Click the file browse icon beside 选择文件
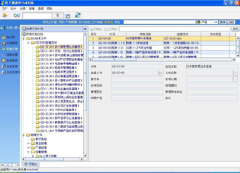 click(x=161, y=73)
